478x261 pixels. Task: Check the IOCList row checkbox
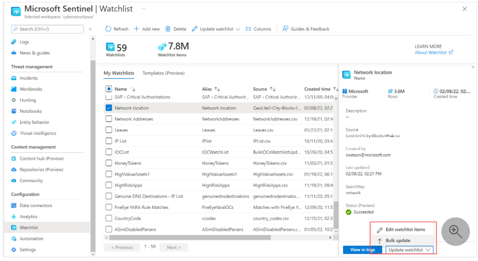[x=109, y=152]
